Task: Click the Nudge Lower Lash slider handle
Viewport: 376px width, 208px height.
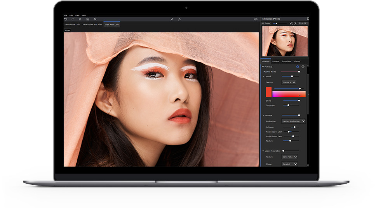Action: (293, 136)
